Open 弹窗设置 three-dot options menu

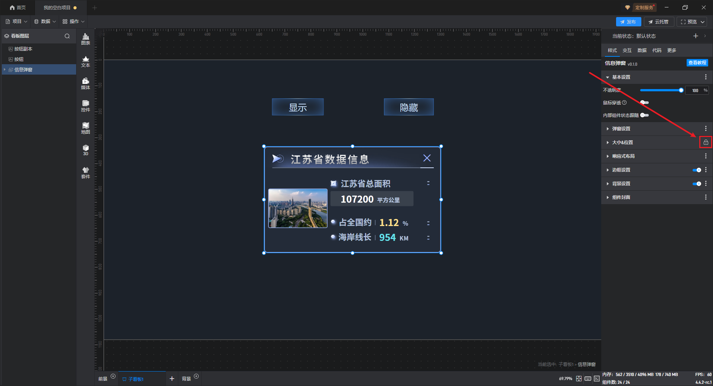[706, 128]
